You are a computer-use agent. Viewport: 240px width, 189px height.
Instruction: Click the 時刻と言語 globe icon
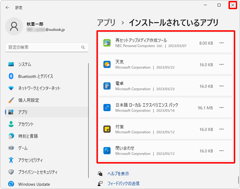pyautogui.click(x=11, y=136)
